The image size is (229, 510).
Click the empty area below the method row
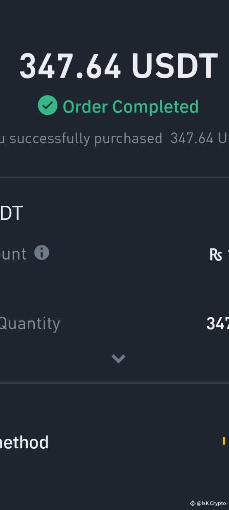[114, 476]
